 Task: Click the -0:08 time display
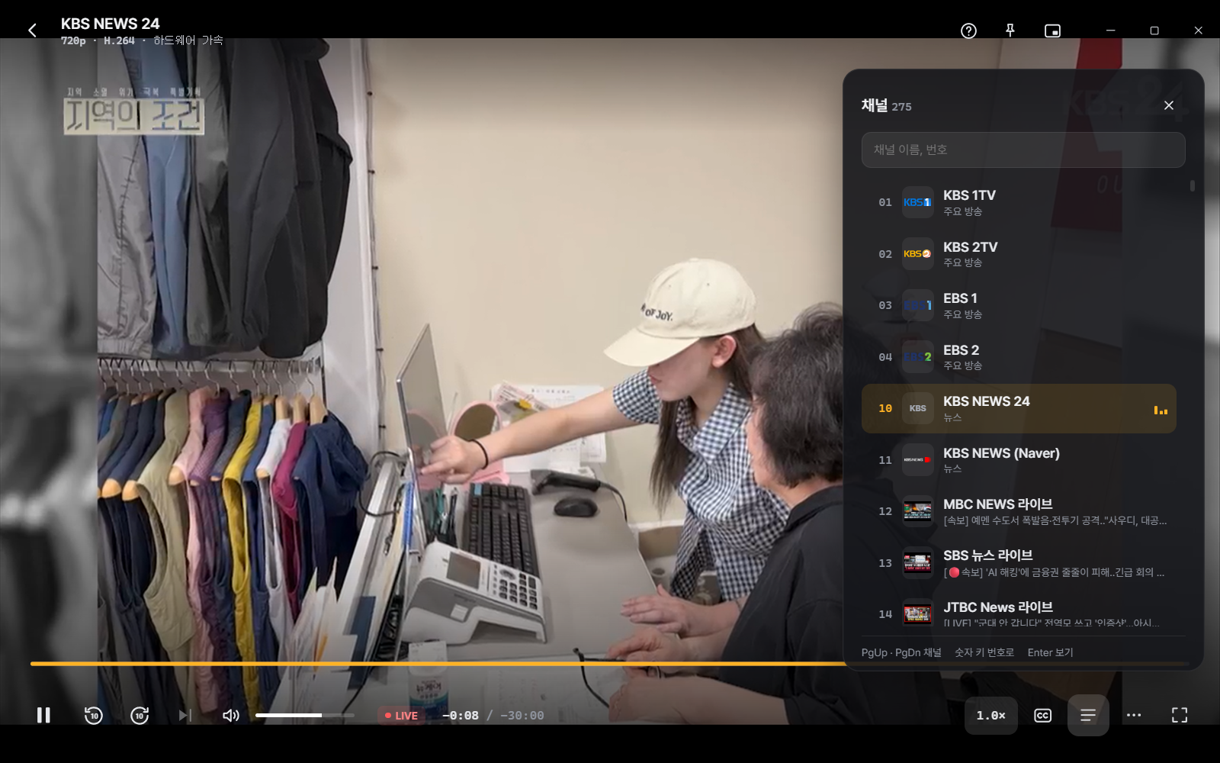pos(461,716)
